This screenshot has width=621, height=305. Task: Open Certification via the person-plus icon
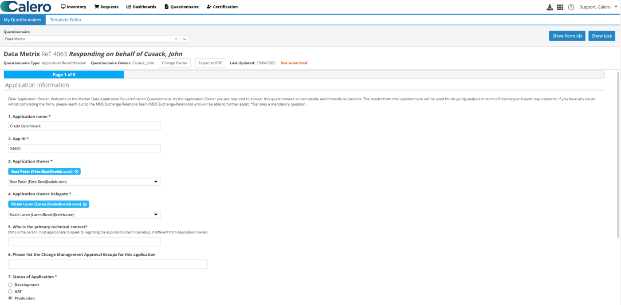(208, 7)
